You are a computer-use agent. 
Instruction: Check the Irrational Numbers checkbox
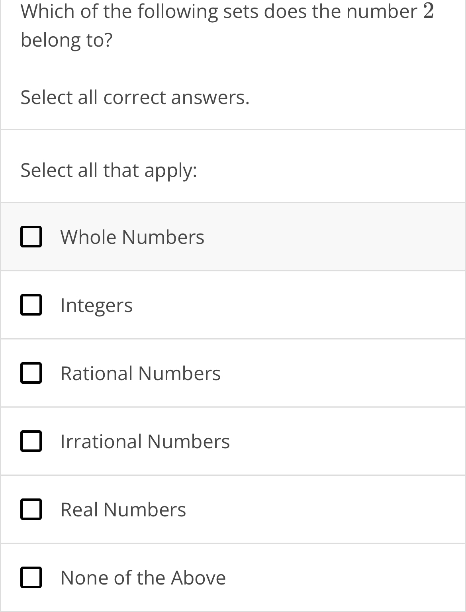click(x=31, y=441)
